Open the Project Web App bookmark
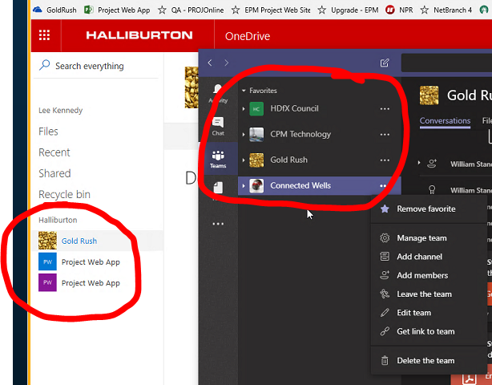 point(117,10)
